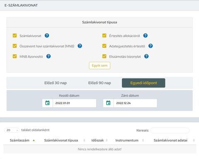Select the Egyedi időpont tab
199x159 pixels.
click(x=143, y=83)
